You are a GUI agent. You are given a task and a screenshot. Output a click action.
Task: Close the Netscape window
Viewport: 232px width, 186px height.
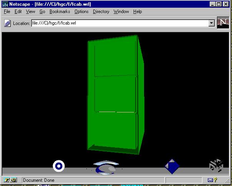pyautogui.click(x=226, y=4)
